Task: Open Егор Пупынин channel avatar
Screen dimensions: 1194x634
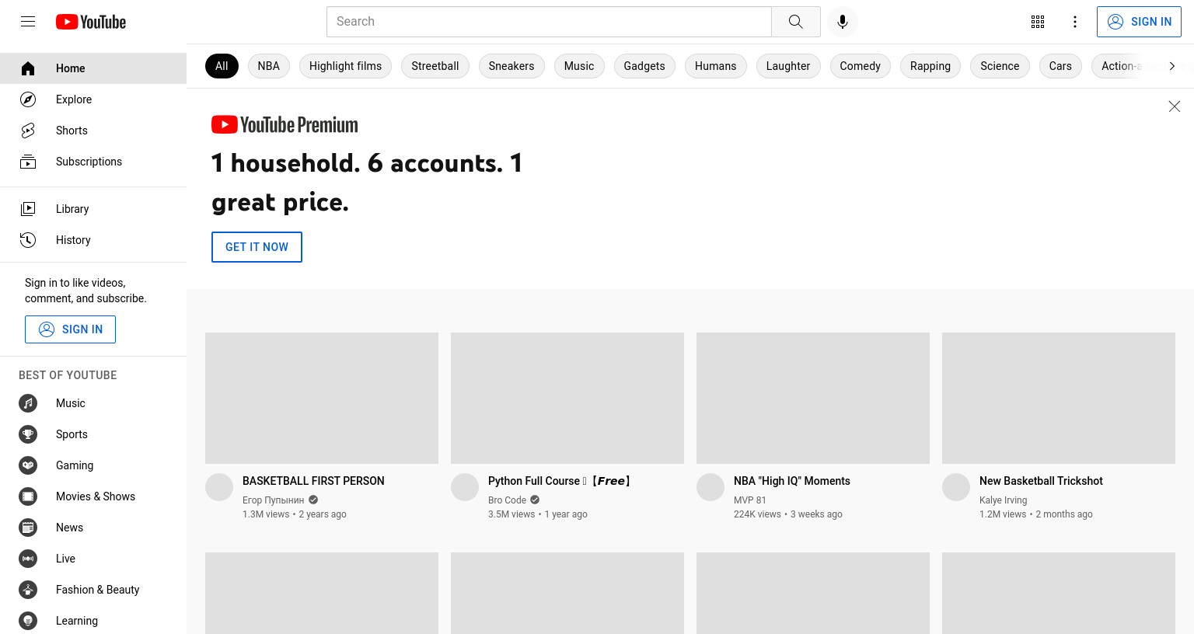Action: click(x=219, y=487)
